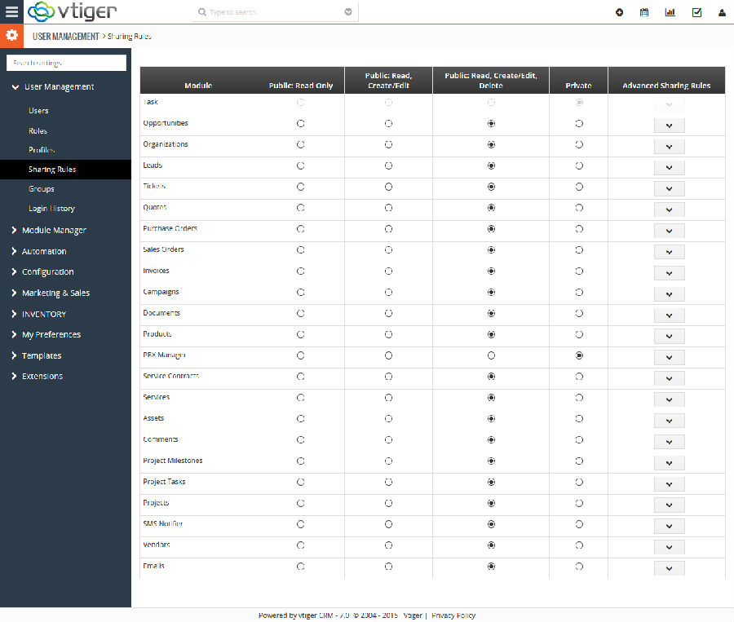
Task: Open the calendar icon in top bar
Action: click(x=644, y=13)
